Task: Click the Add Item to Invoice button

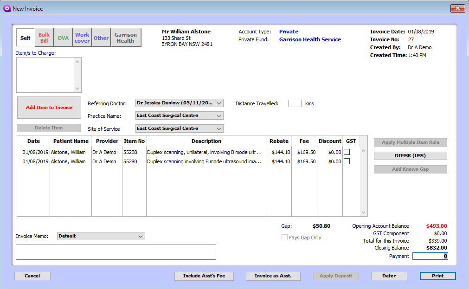Action: click(49, 107)
